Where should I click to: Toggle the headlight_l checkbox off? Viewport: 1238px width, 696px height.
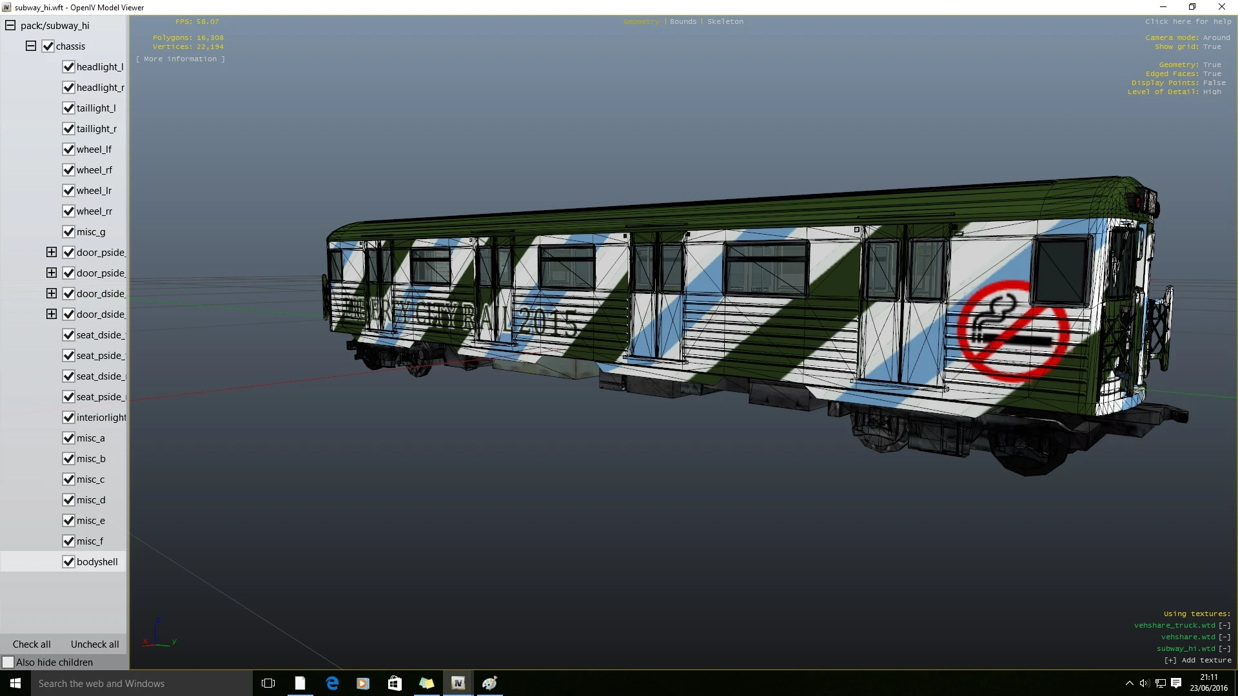coord(68,66)
